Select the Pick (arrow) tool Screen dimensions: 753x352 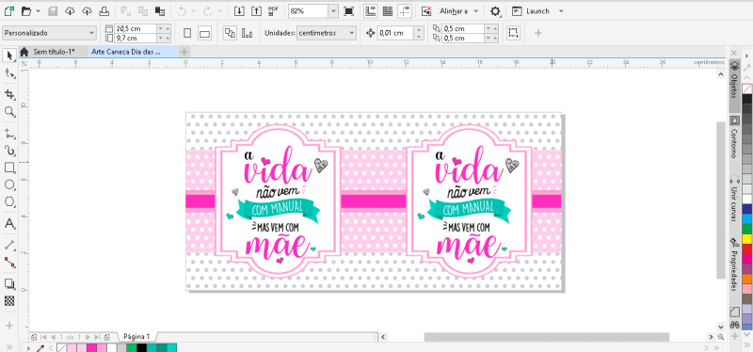(9, 56)
